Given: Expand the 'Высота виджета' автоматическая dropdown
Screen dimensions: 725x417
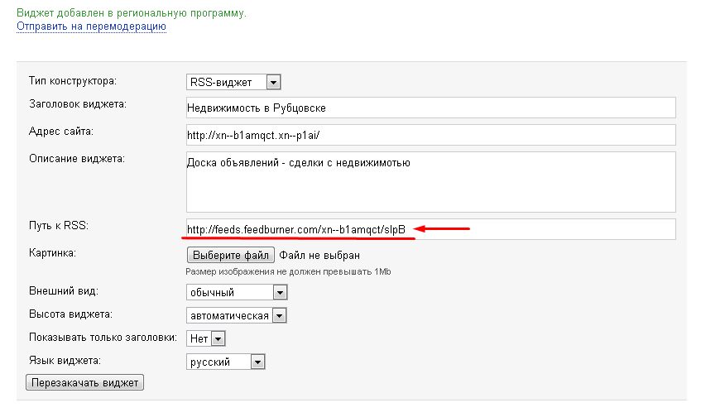Looking at the screenshot, I should [237, 315].
